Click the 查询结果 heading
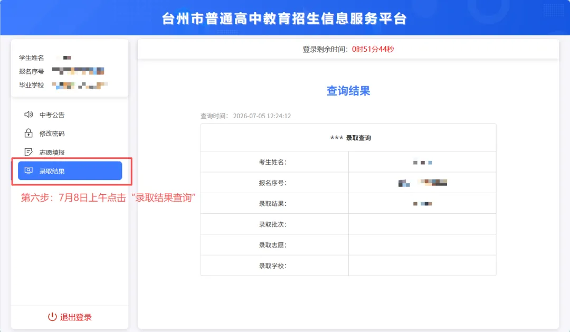The width and height of the screenshot is (570, 332). [x=348, y=91]
